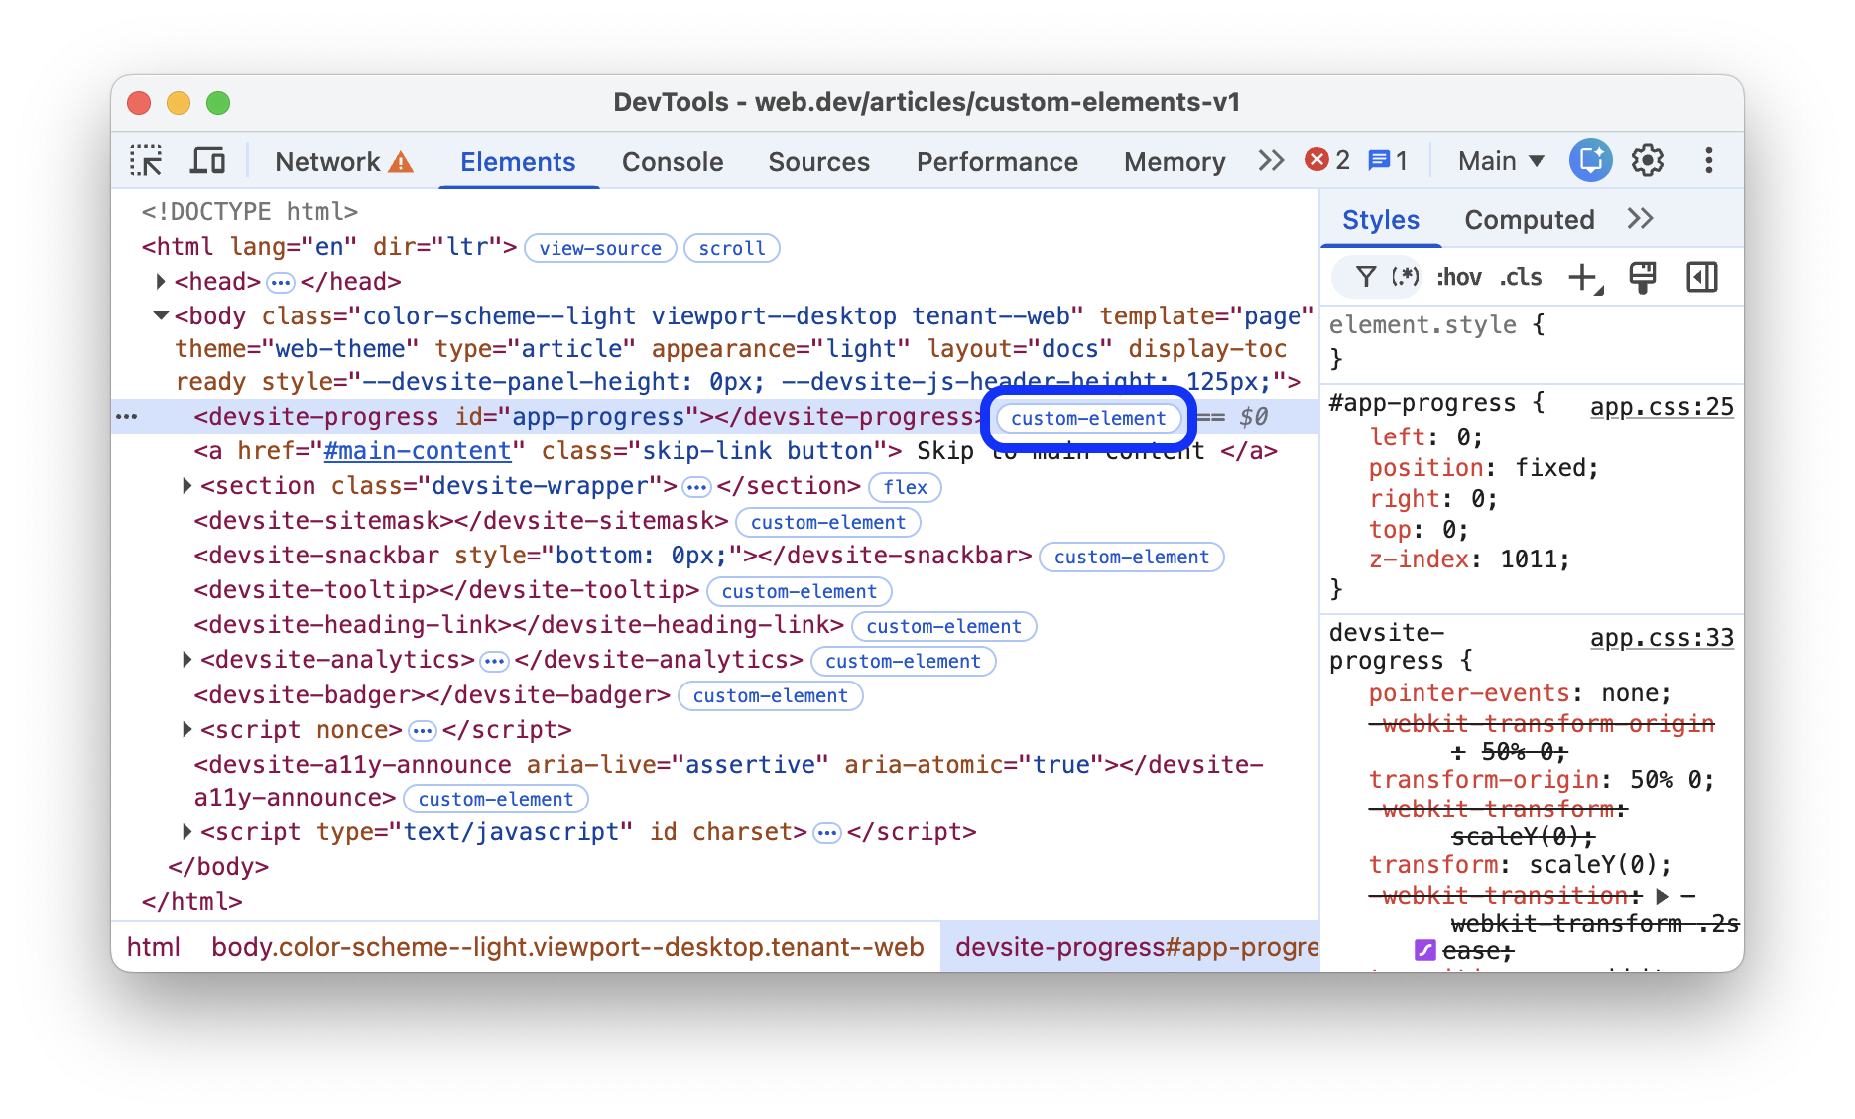1855x1119 pixels.
Task: Open the Main context dropdown
Action: (x=1501, y=161)
